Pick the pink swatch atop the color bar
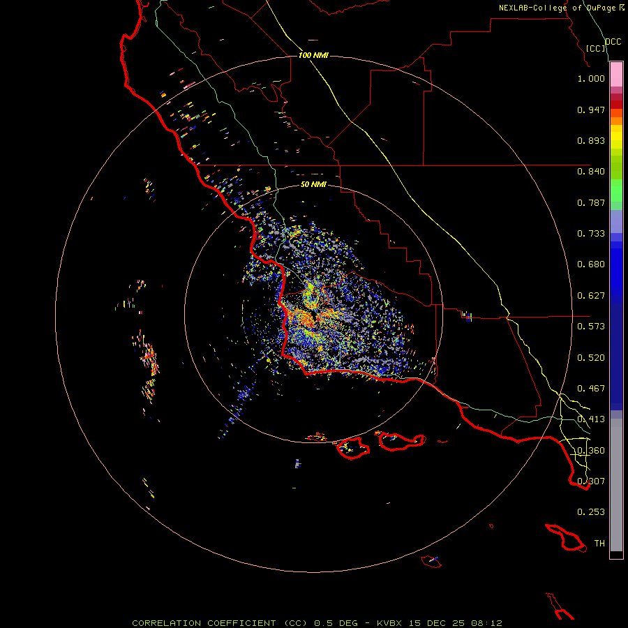 pos(616,74)
